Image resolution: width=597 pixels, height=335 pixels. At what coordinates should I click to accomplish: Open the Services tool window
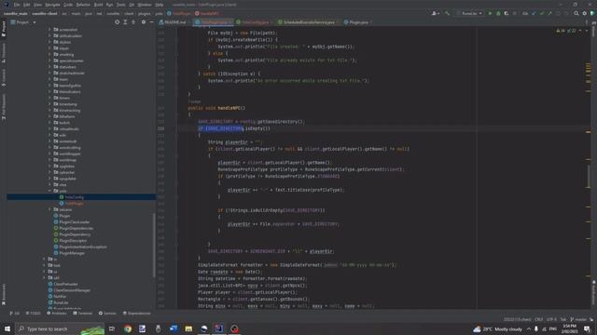[107, 314]
